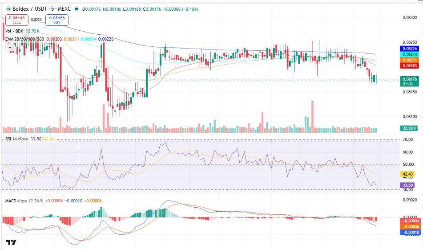
Task: Click the 0.08203 value in EMA legend
Action: pos(54,39)
